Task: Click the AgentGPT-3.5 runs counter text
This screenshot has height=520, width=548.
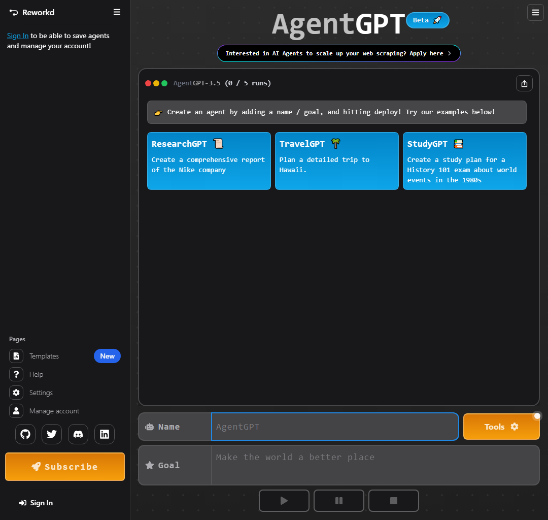Action: (x=222, y=83)
